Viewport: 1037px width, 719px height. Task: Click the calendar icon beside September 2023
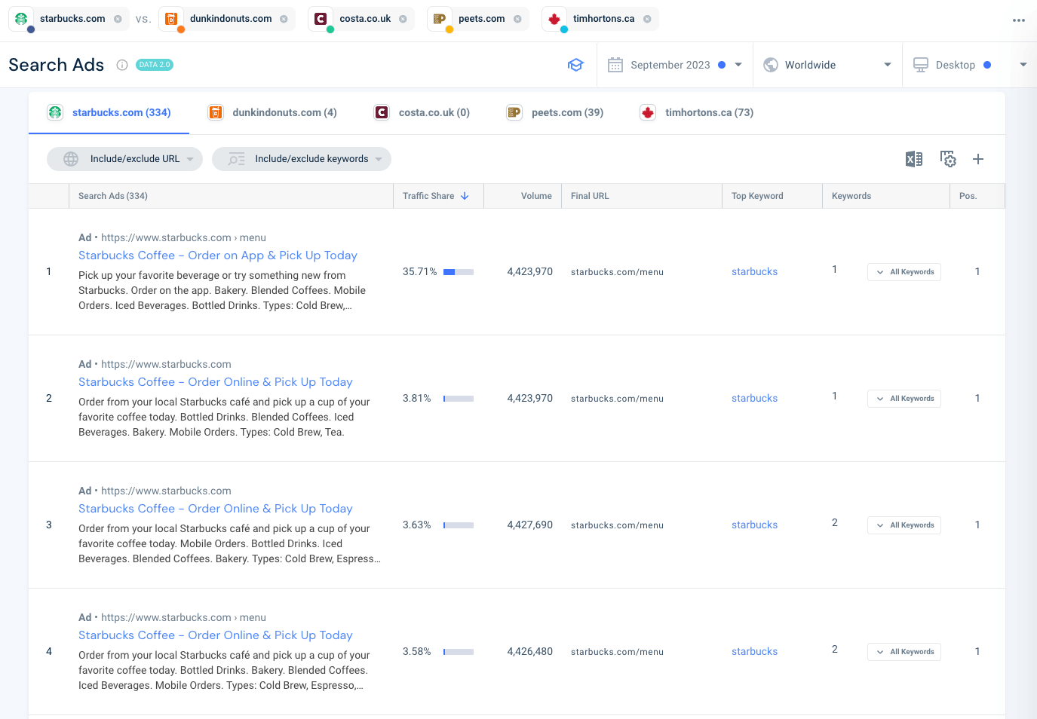(615, 65)
